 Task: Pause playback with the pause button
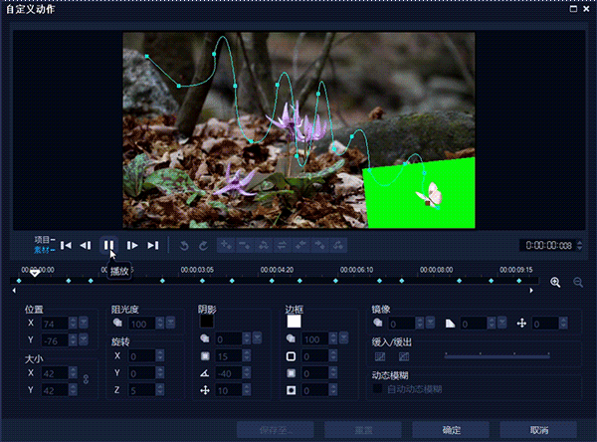[108, 245]
